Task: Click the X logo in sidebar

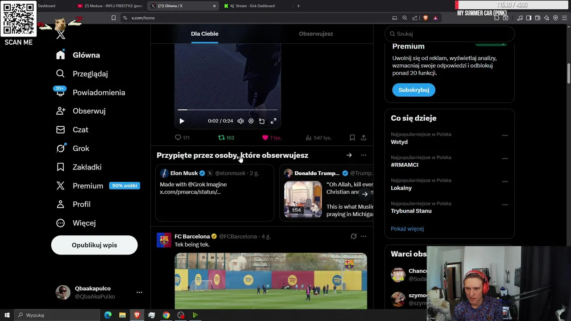Action: 61,35
